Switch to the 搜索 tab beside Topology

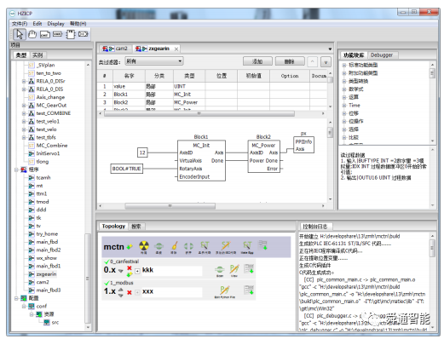click(x=136, y=227)
